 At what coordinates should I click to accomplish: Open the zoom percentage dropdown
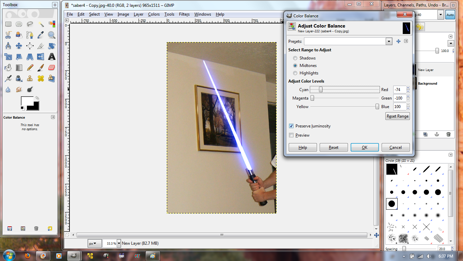tap(118, 243)
